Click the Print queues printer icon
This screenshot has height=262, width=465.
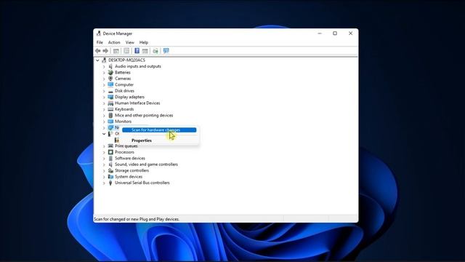tap(110, 146)
